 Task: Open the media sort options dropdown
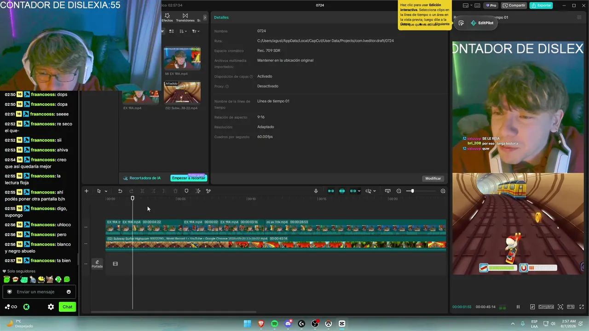point(183,31)
